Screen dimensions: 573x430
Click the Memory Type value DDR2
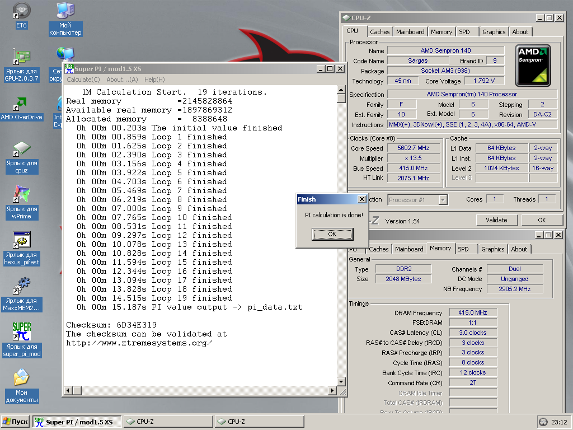[x=404, y=269]
